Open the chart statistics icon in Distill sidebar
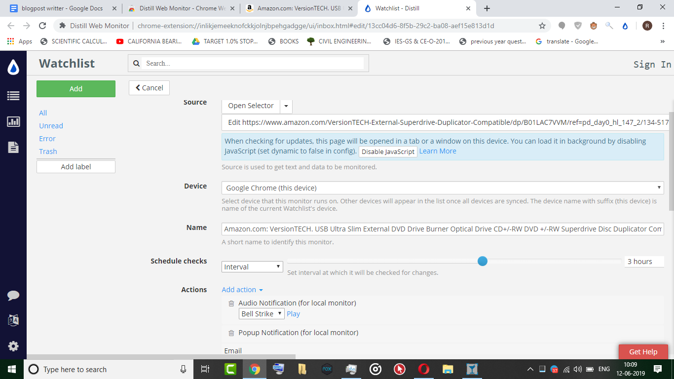The height and width of the screenshot is (379, 674). [x=13, y=121]
